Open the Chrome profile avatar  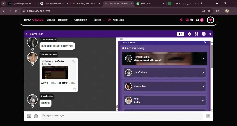(x=227, y=11)
